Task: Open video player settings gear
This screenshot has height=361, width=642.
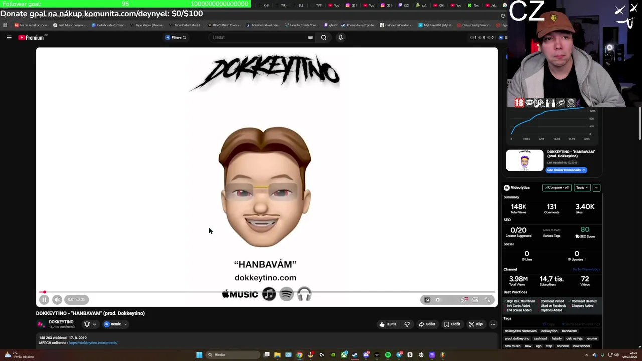Action: point(464,300)
